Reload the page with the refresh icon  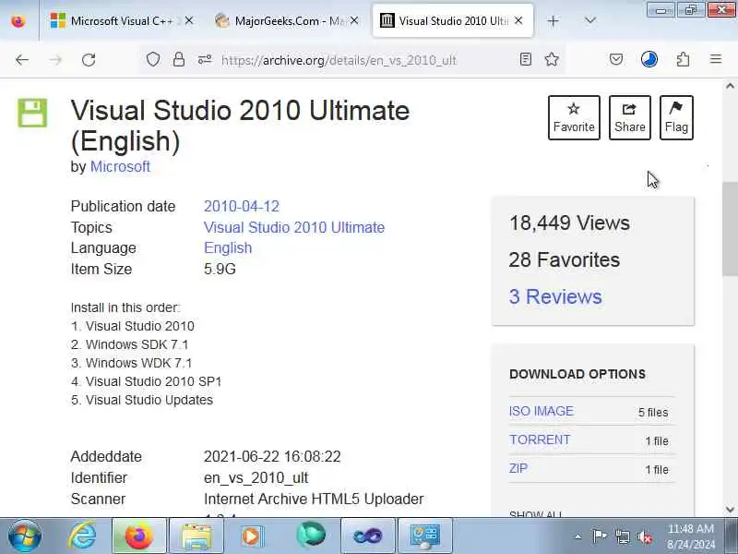click(89, 60)
